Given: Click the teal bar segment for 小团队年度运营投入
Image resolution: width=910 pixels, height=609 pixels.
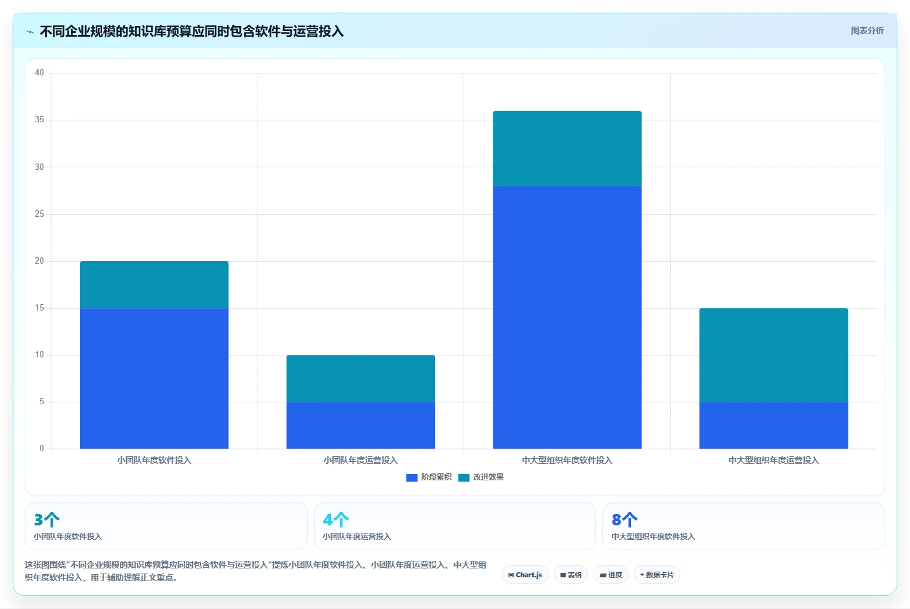Looking at the screenshot, I should pos(361,378).
